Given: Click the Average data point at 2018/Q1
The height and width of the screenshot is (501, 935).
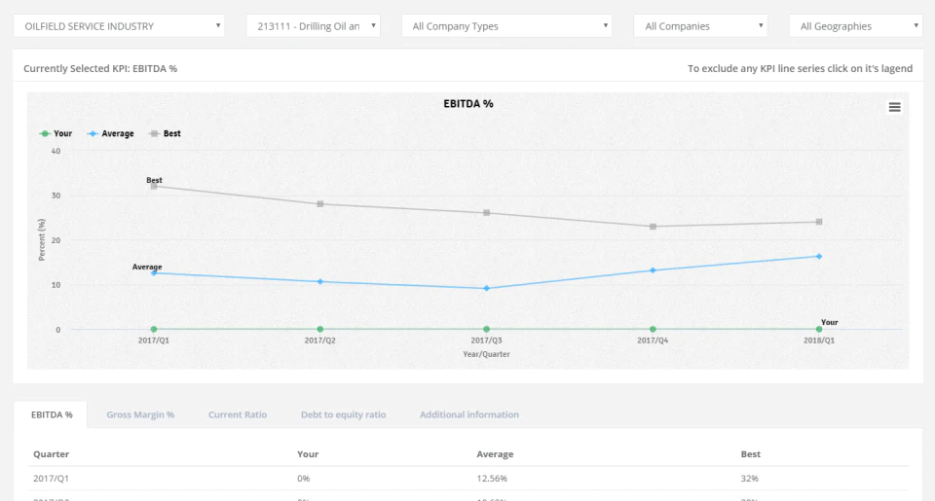Looking at the screenshot, I should [x=819, y=257].
